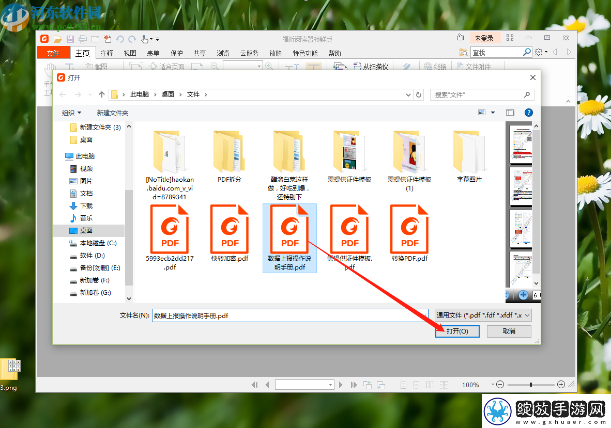Click 桌面 in the address path

(x=168, y=94)
